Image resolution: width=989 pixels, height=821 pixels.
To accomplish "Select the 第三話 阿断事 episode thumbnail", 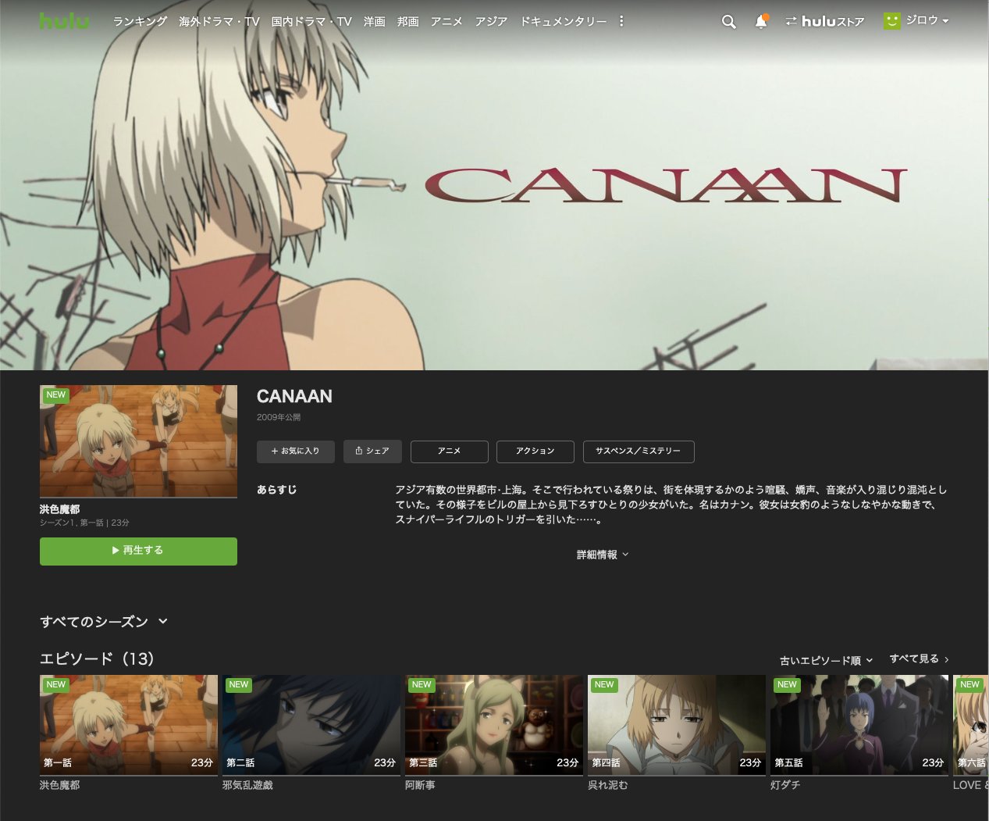I will [x=493, y=724].
